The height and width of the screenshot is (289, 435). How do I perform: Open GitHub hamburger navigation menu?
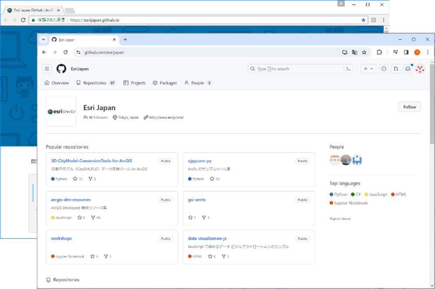pos(47,69)
